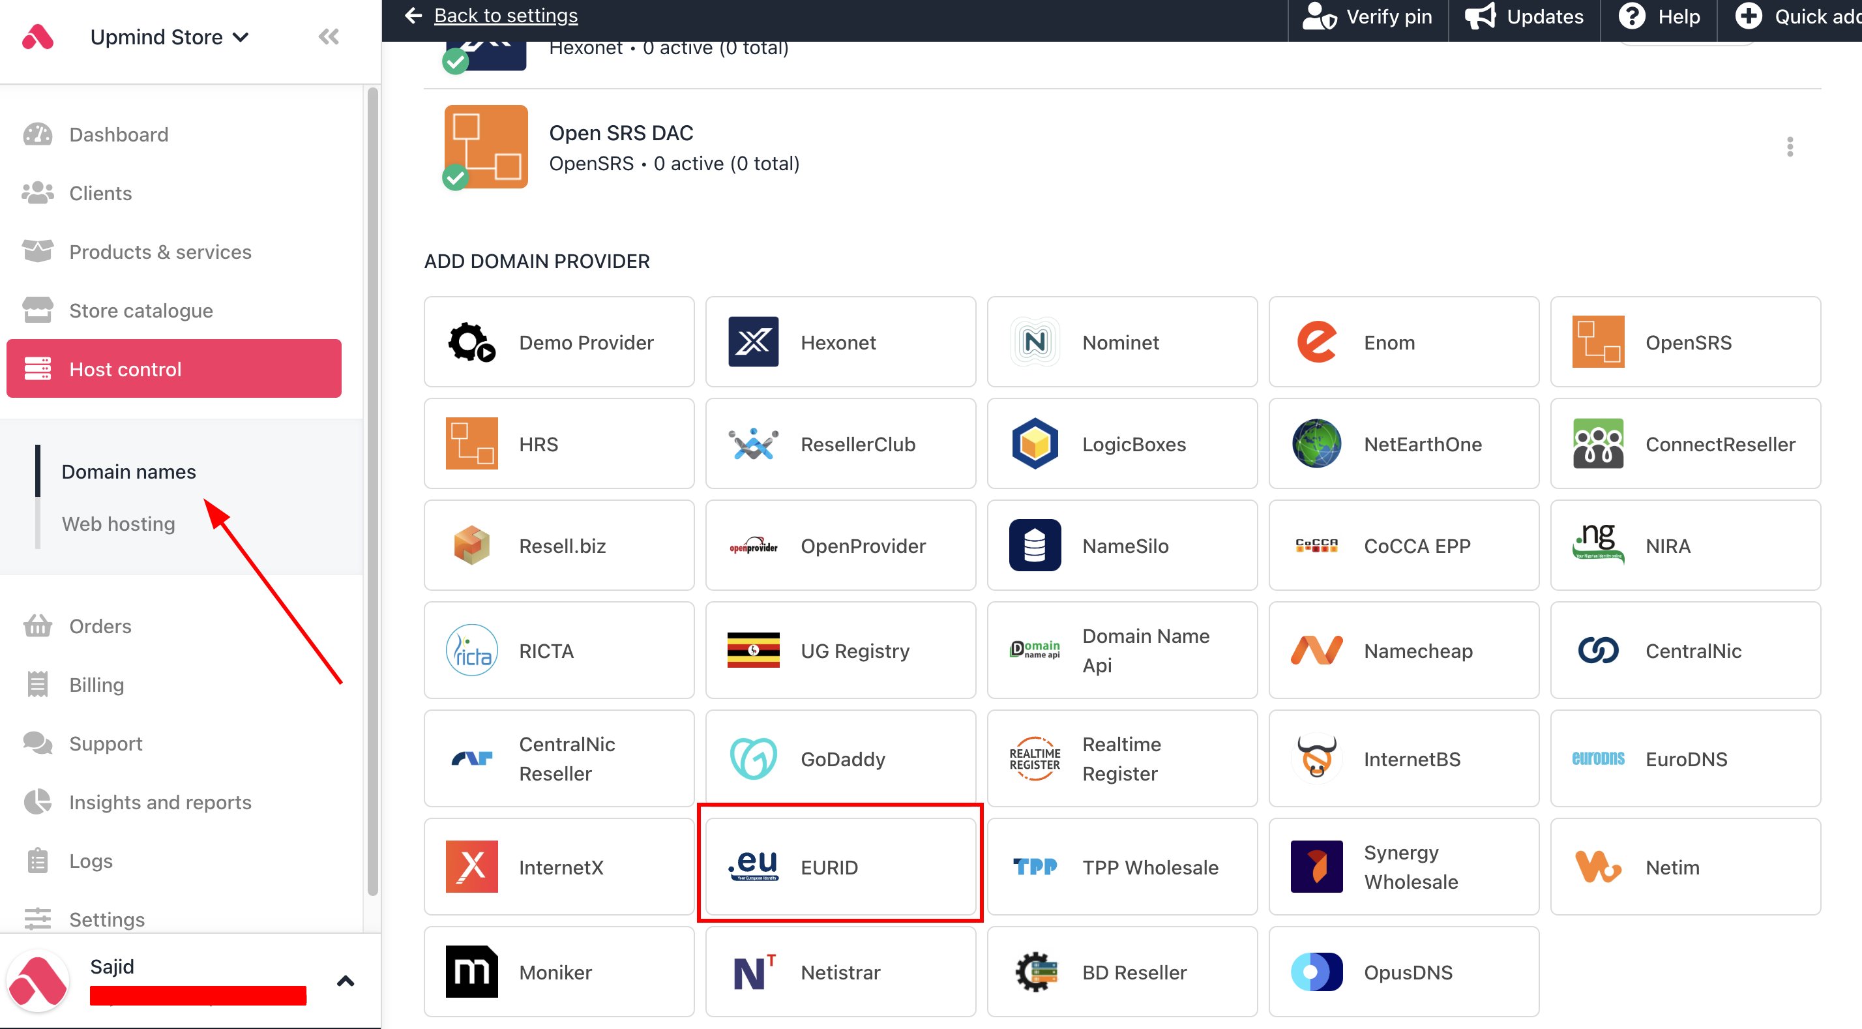
Task: Choose the Domain Name Api provider
Action: pyautogui.click(x=1123, y=651)
